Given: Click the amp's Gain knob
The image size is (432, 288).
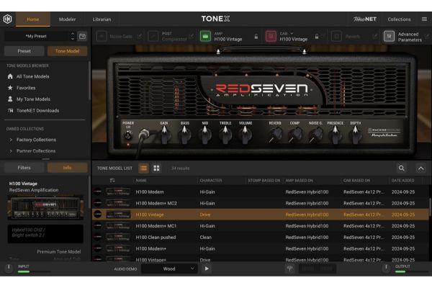Looking at the screenshot, I should coord(164,135).
